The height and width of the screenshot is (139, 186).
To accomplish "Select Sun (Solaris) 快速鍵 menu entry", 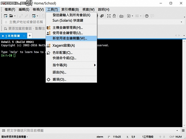I will [x=71, y=20].
